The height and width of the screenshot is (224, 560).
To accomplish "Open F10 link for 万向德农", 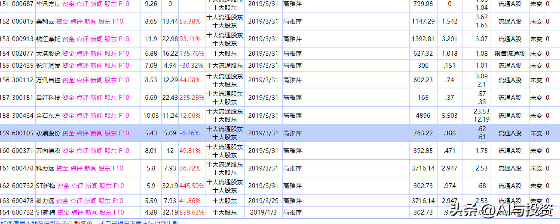I will [x=124, y=151].
